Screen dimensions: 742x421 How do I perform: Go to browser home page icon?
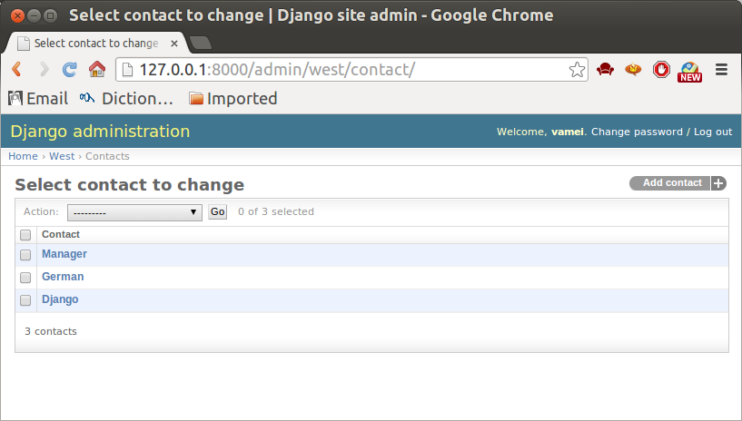pos(97,70)
